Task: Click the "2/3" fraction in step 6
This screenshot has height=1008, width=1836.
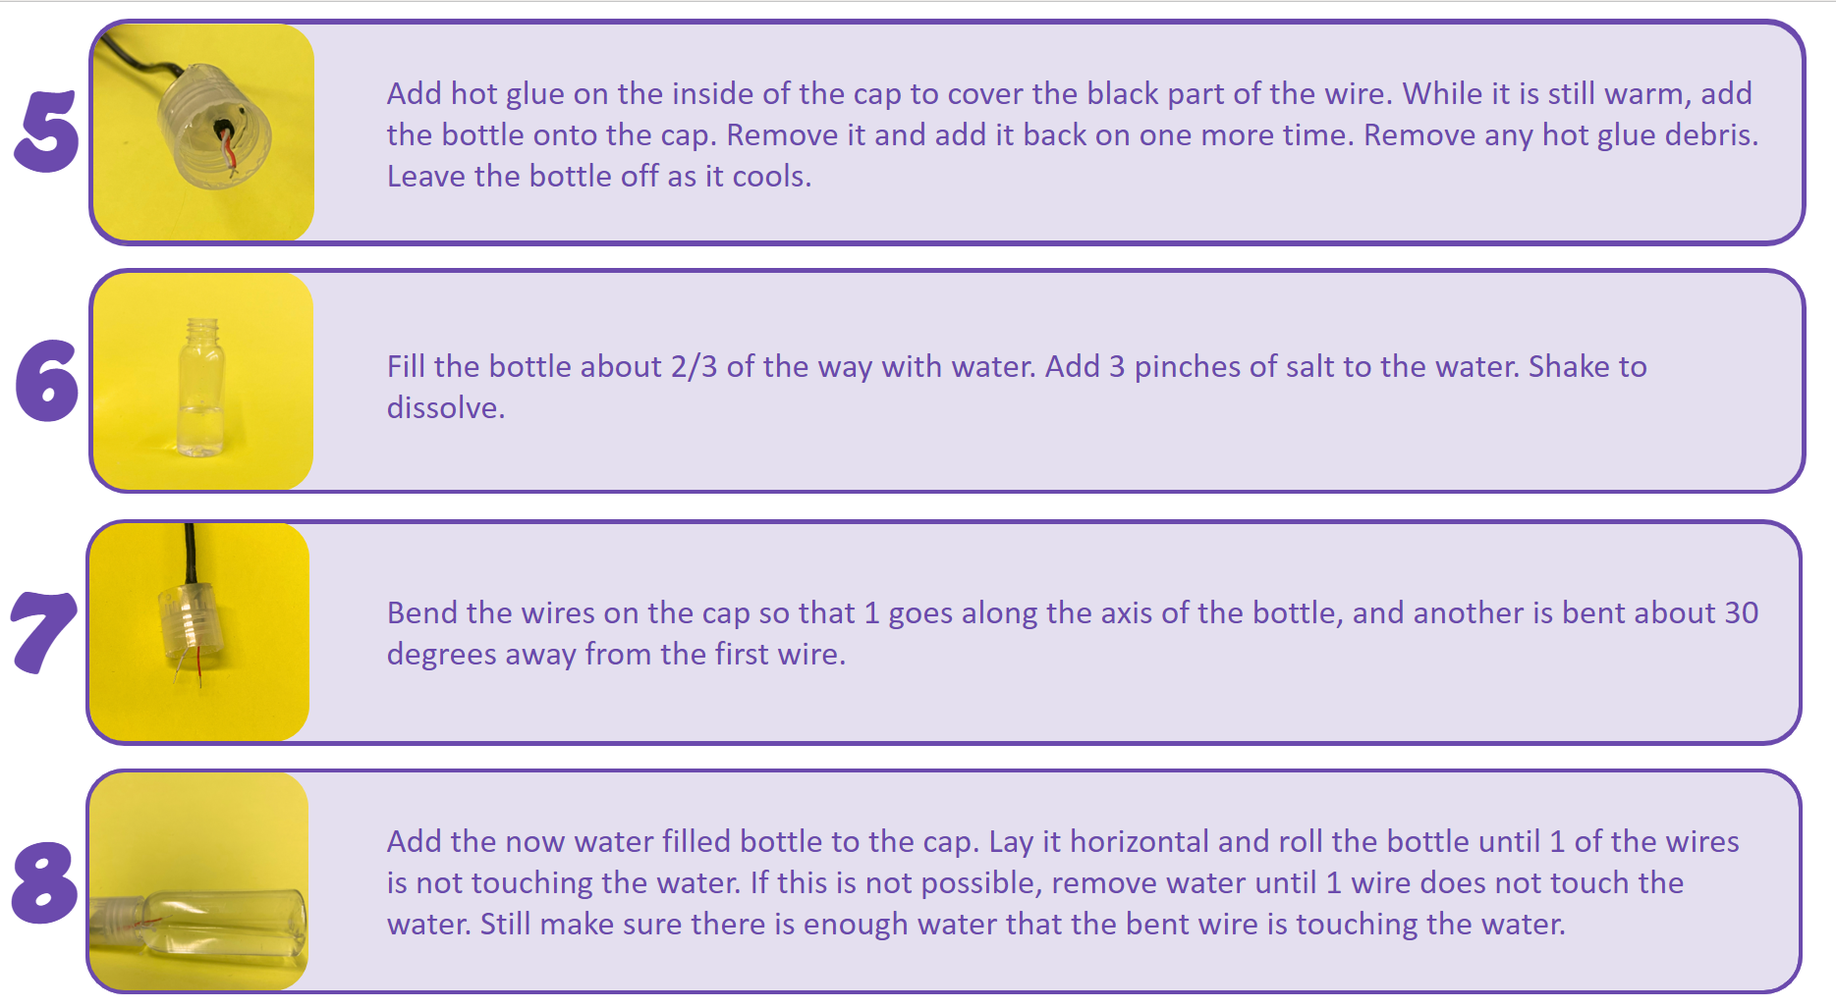Action: [x=694, y=367]
